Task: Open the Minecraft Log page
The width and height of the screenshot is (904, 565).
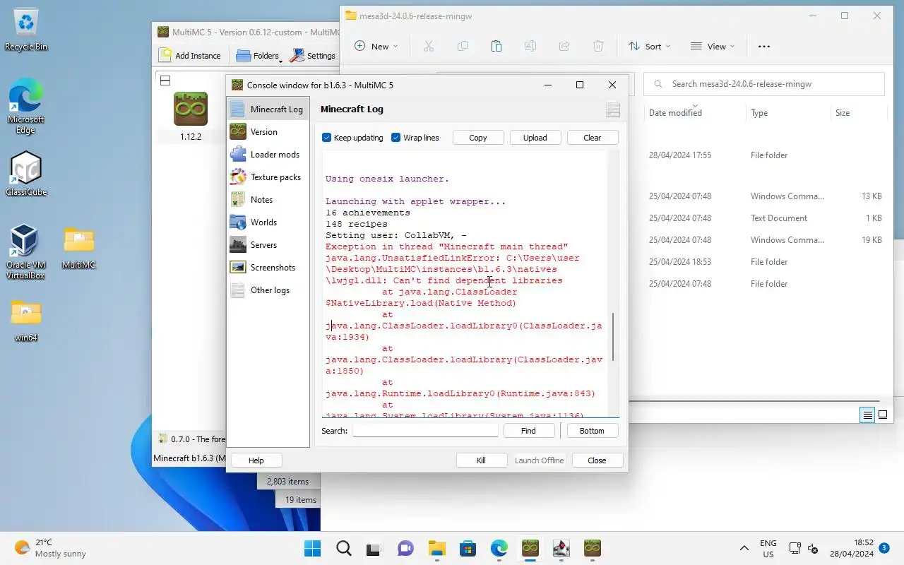Action: (268, 109)
